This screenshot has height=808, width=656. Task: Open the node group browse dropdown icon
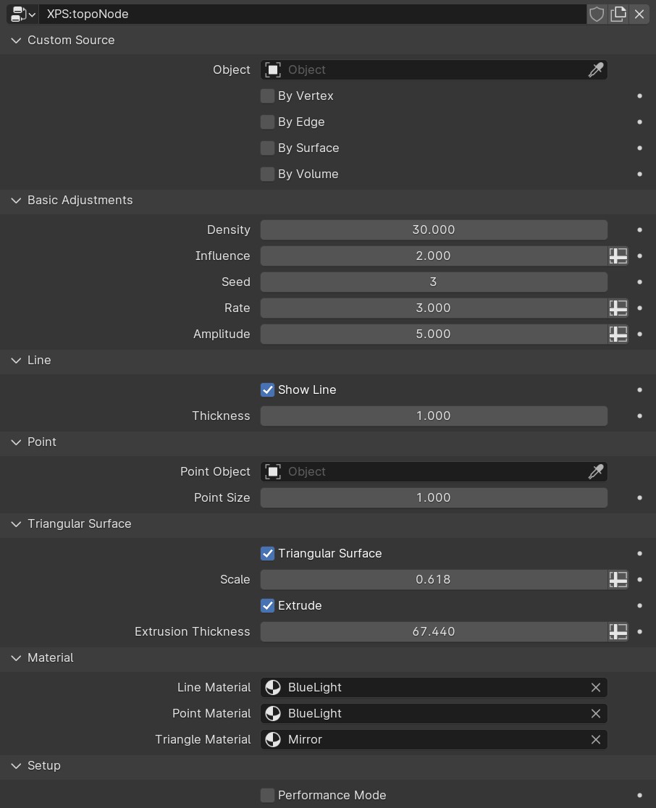(22, 14)
